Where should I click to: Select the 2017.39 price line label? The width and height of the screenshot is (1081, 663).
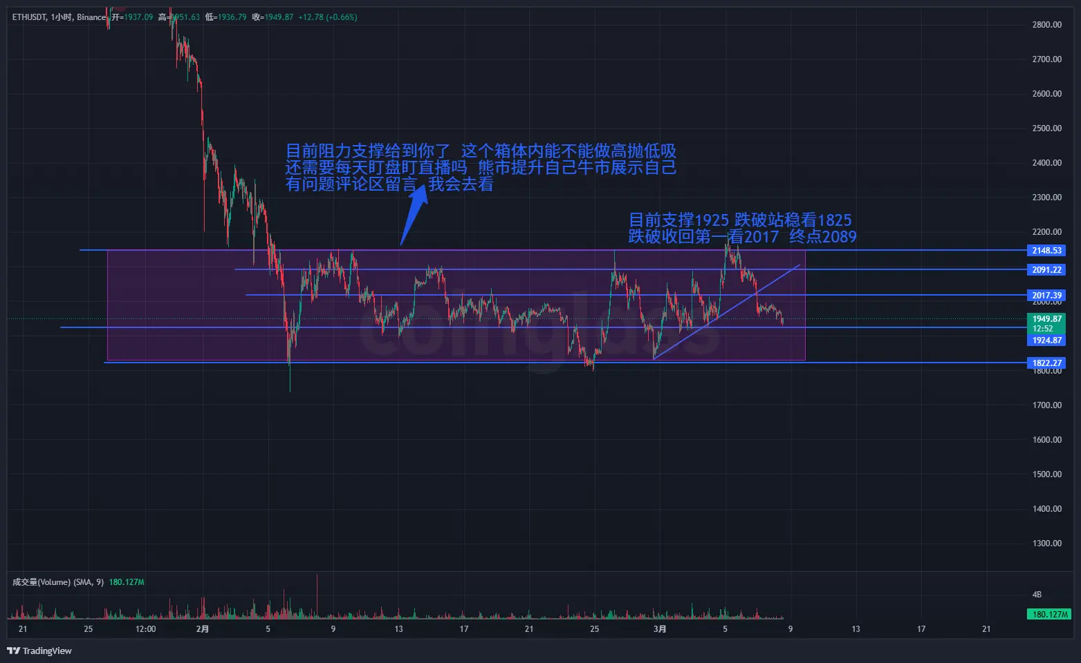click(1046, 296)
